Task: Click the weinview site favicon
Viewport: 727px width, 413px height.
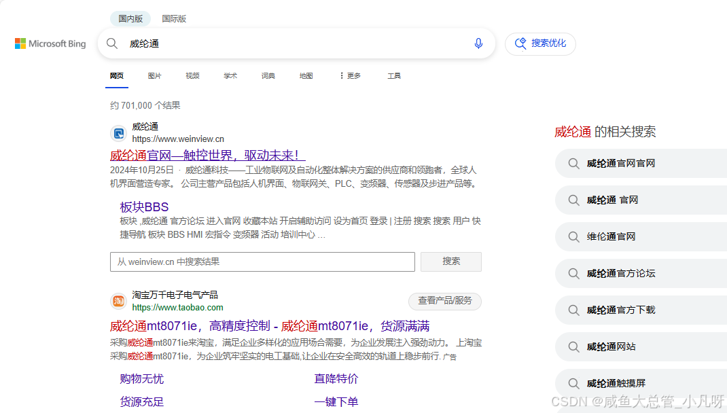Action: (119, 134)
